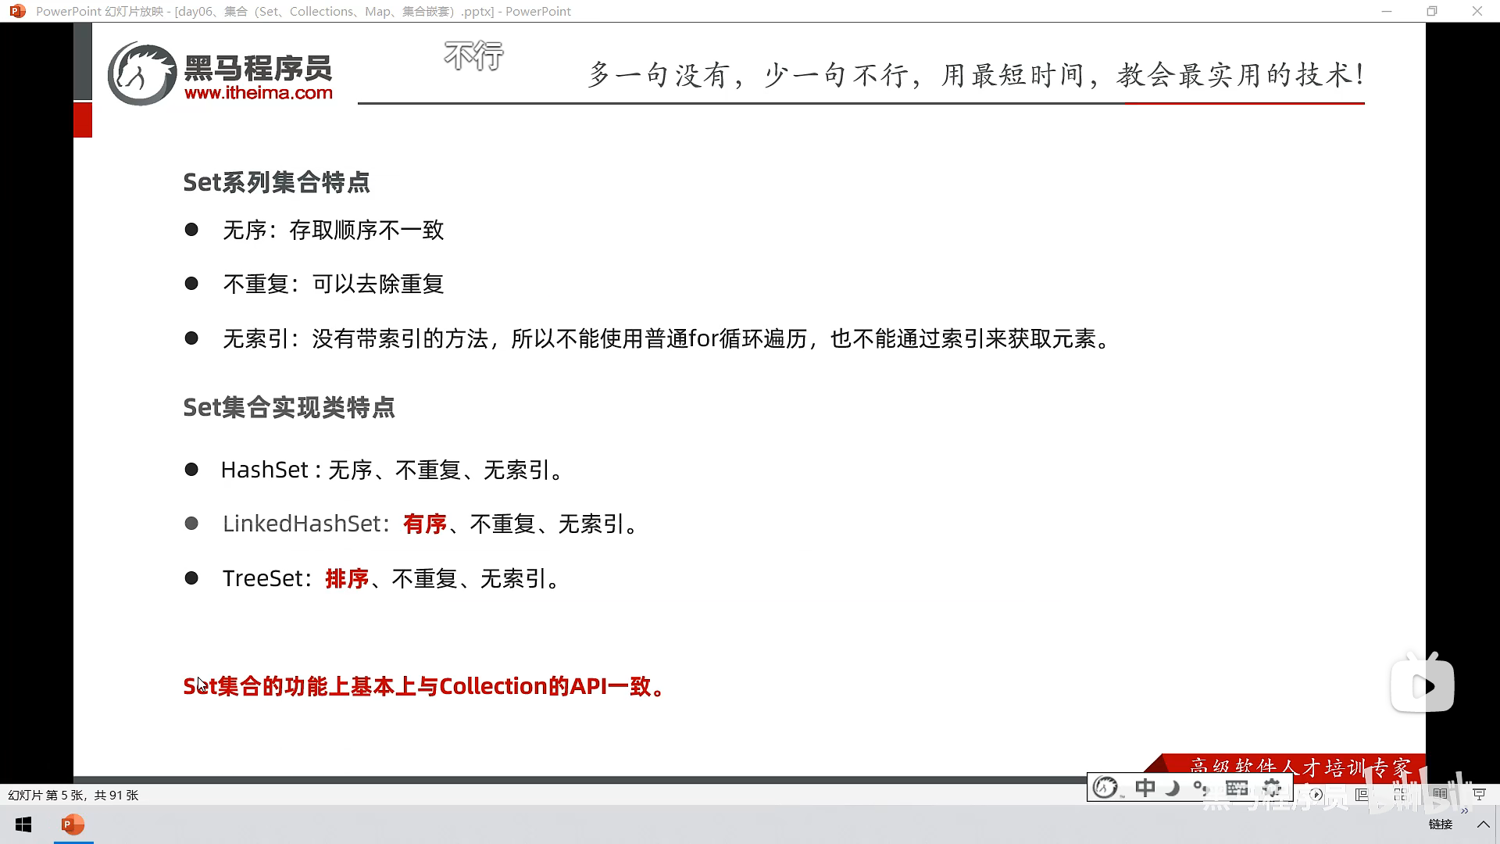Image resolution: width=1500 pixels, height=844 pixels.
Task: Toggle Chinese input mode indicator
Action: click(1145, 788)
